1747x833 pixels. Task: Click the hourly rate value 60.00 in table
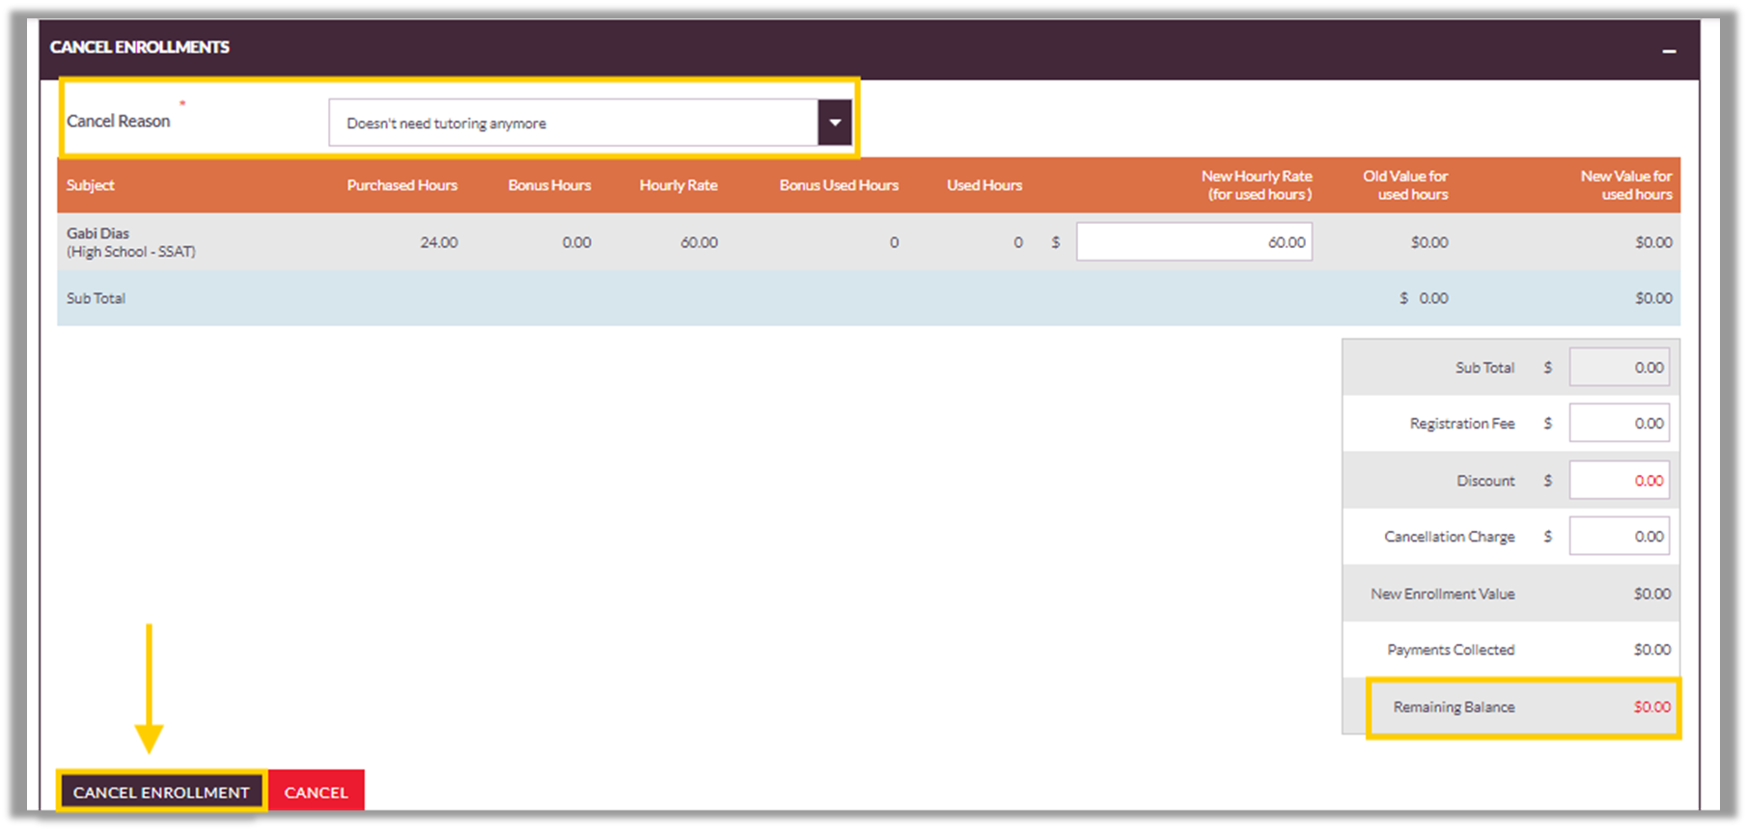(x=699, y=242)
